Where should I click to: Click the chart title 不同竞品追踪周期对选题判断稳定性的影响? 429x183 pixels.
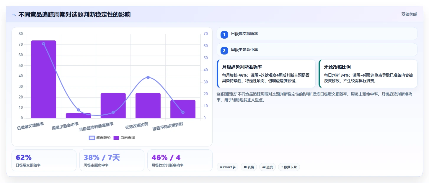[x=74, y=15]
